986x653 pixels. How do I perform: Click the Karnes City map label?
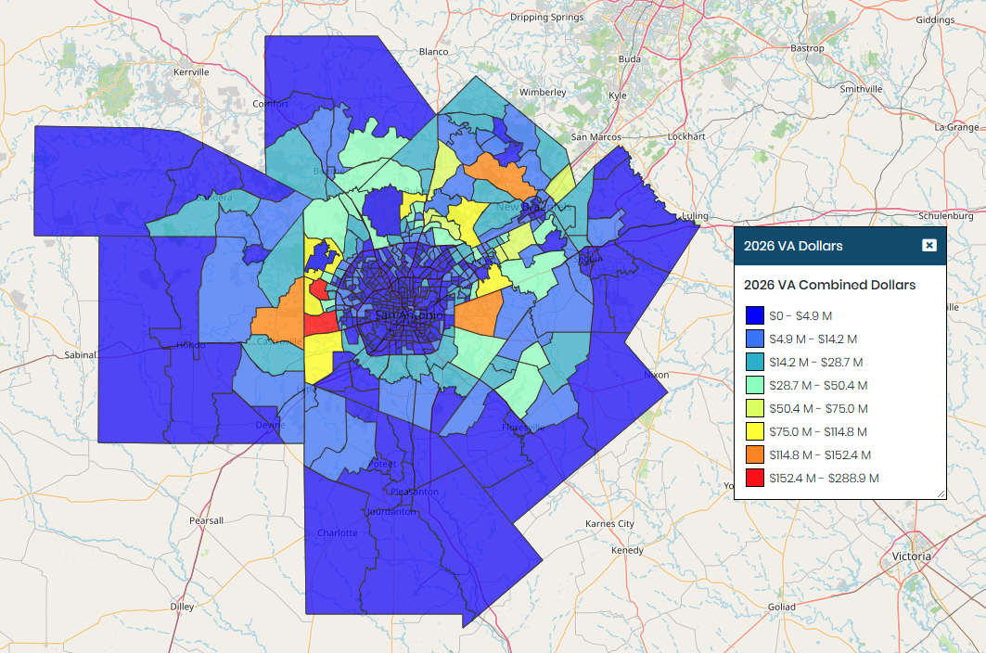[x=609, y=523]
